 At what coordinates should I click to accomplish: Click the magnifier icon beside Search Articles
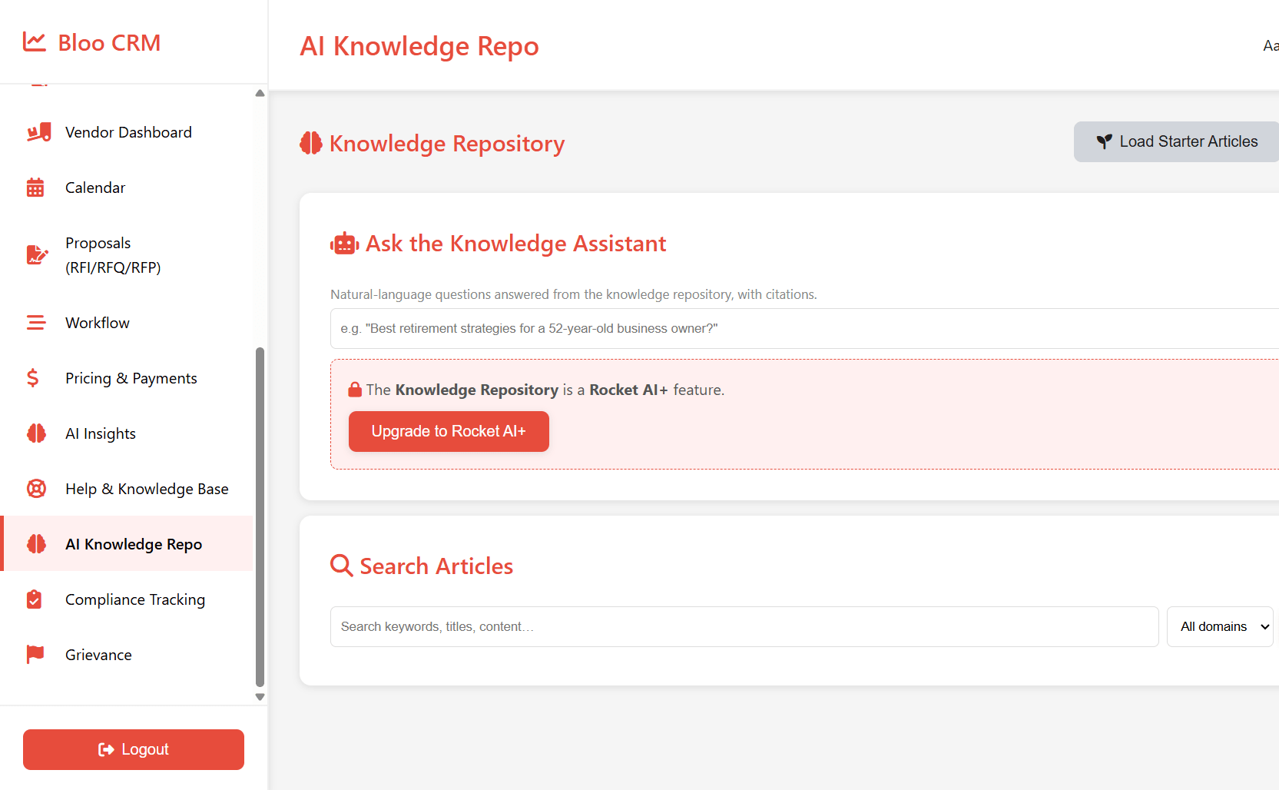tap(342, 566)
